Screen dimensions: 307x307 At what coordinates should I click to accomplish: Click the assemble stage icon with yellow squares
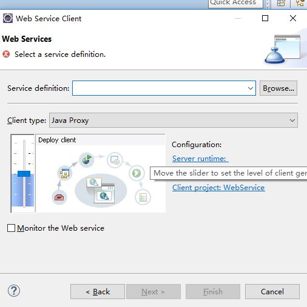(x=64, y=173)
